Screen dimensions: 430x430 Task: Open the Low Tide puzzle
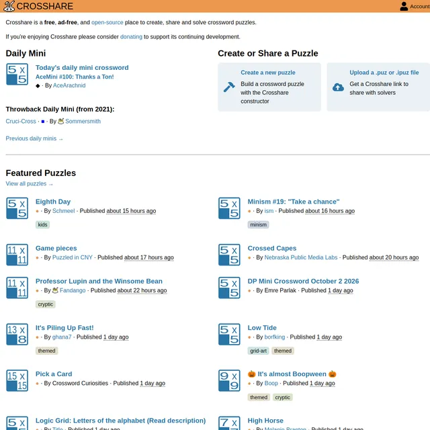click(262, 328)
